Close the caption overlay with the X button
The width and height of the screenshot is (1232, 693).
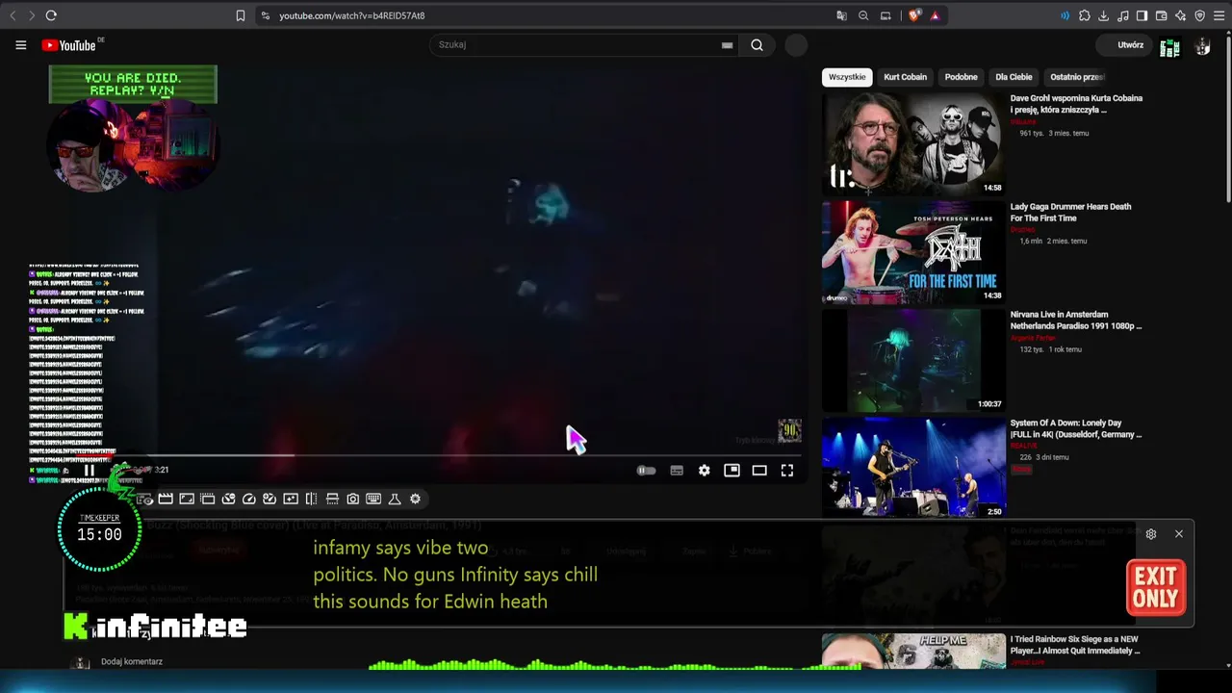click(x=1179, y=534)
